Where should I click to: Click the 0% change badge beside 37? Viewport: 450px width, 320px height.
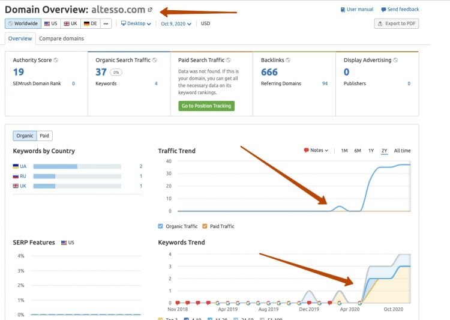point(116,73)
